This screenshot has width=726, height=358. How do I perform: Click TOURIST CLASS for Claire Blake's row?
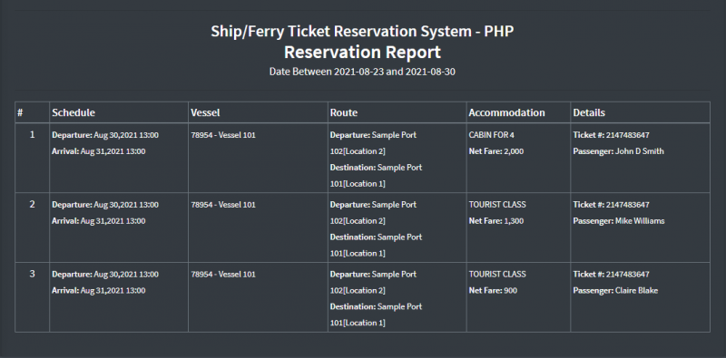497,275
